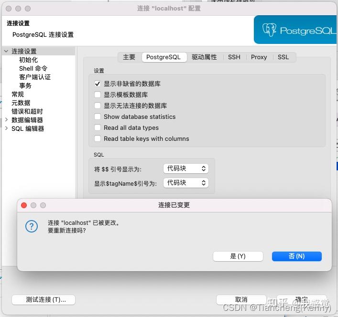Open the 显示$tagName$引号为 dropdown

186,183
